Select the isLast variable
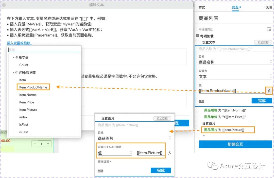 coord(24,132)
